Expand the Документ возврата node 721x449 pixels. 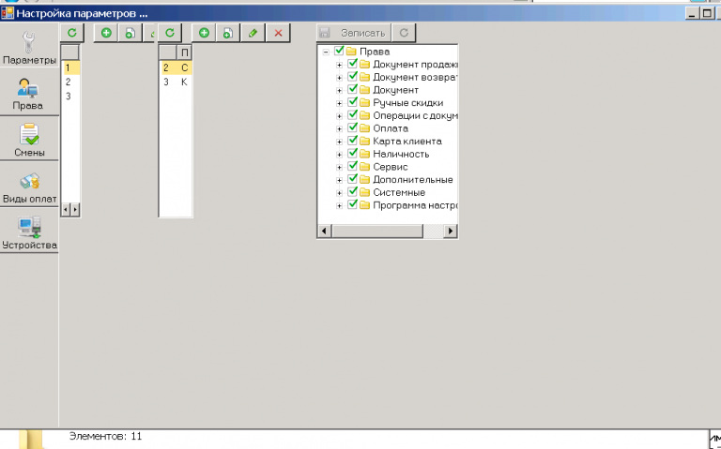pos(339,78)
